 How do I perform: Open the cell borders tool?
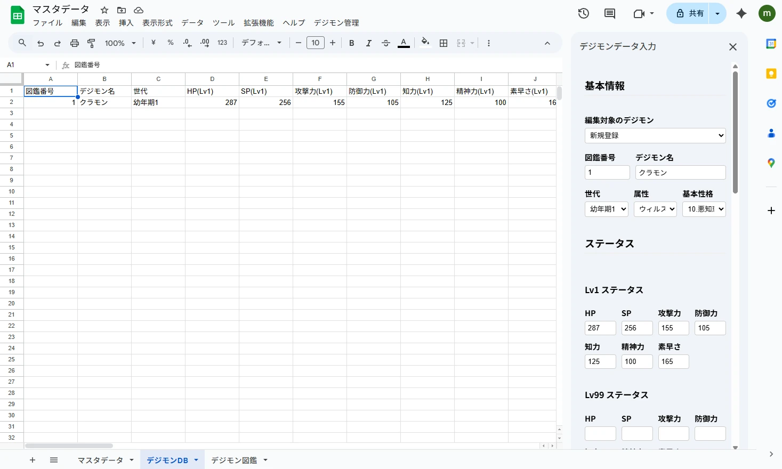coord(444,43)
